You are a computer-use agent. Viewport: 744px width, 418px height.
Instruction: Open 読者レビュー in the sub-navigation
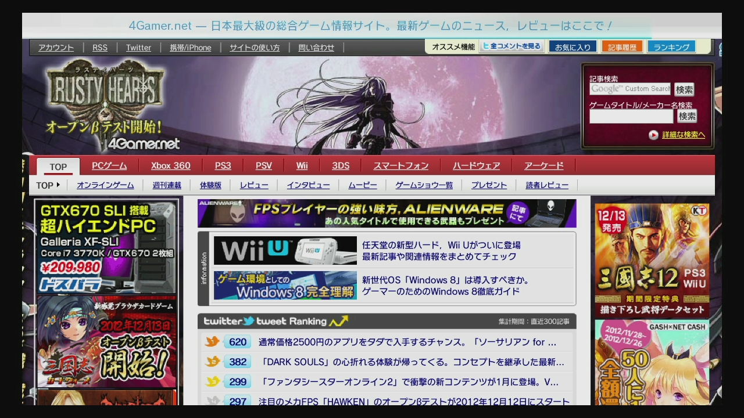(x=547, y=185)
